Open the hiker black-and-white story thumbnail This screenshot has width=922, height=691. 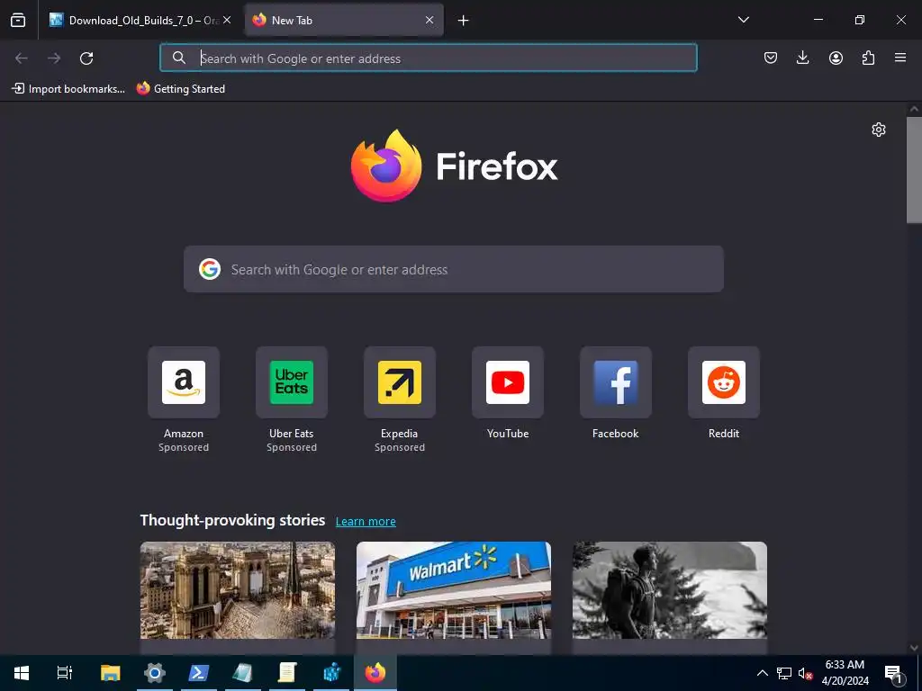pos(670,590)
